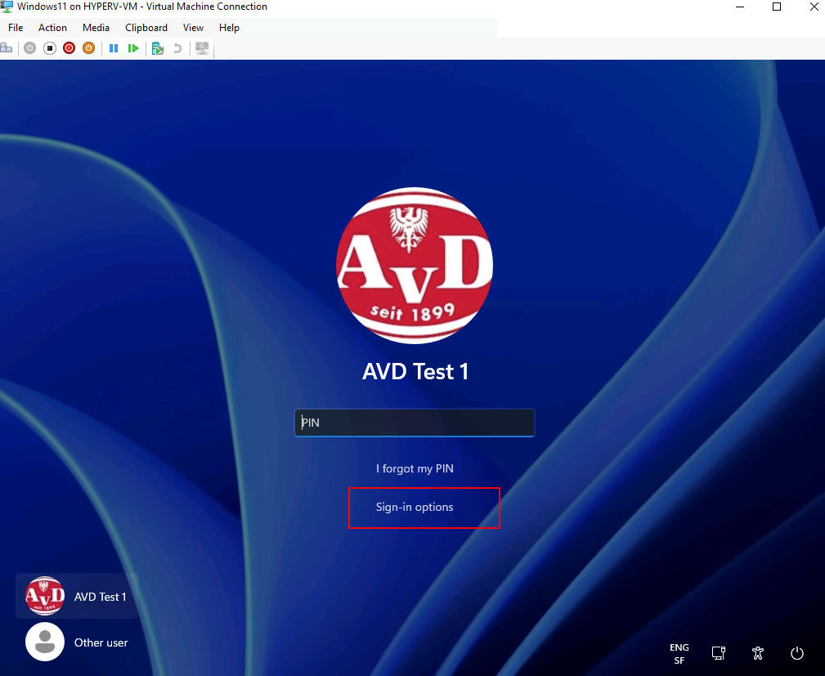Screen dimensions: 825x676
Task: Open the Media menu
Action: [x=96, y=28]
